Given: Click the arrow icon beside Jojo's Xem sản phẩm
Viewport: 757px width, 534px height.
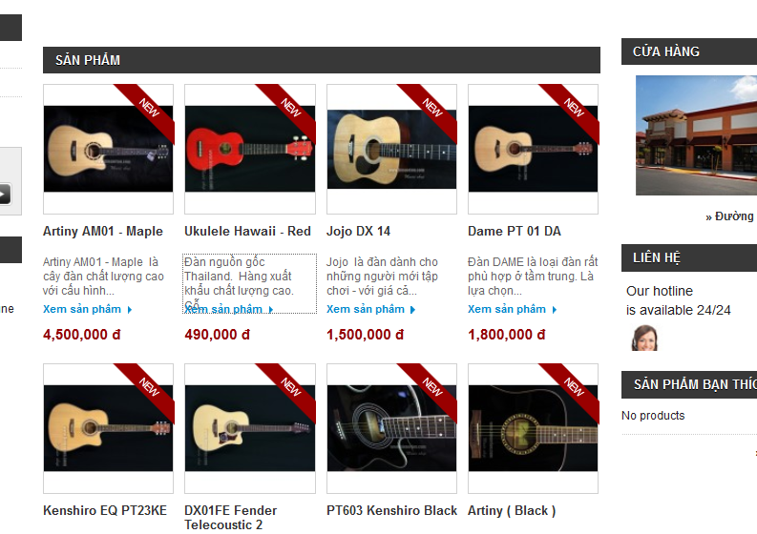Looking at the screenshot, I should 412,310.
